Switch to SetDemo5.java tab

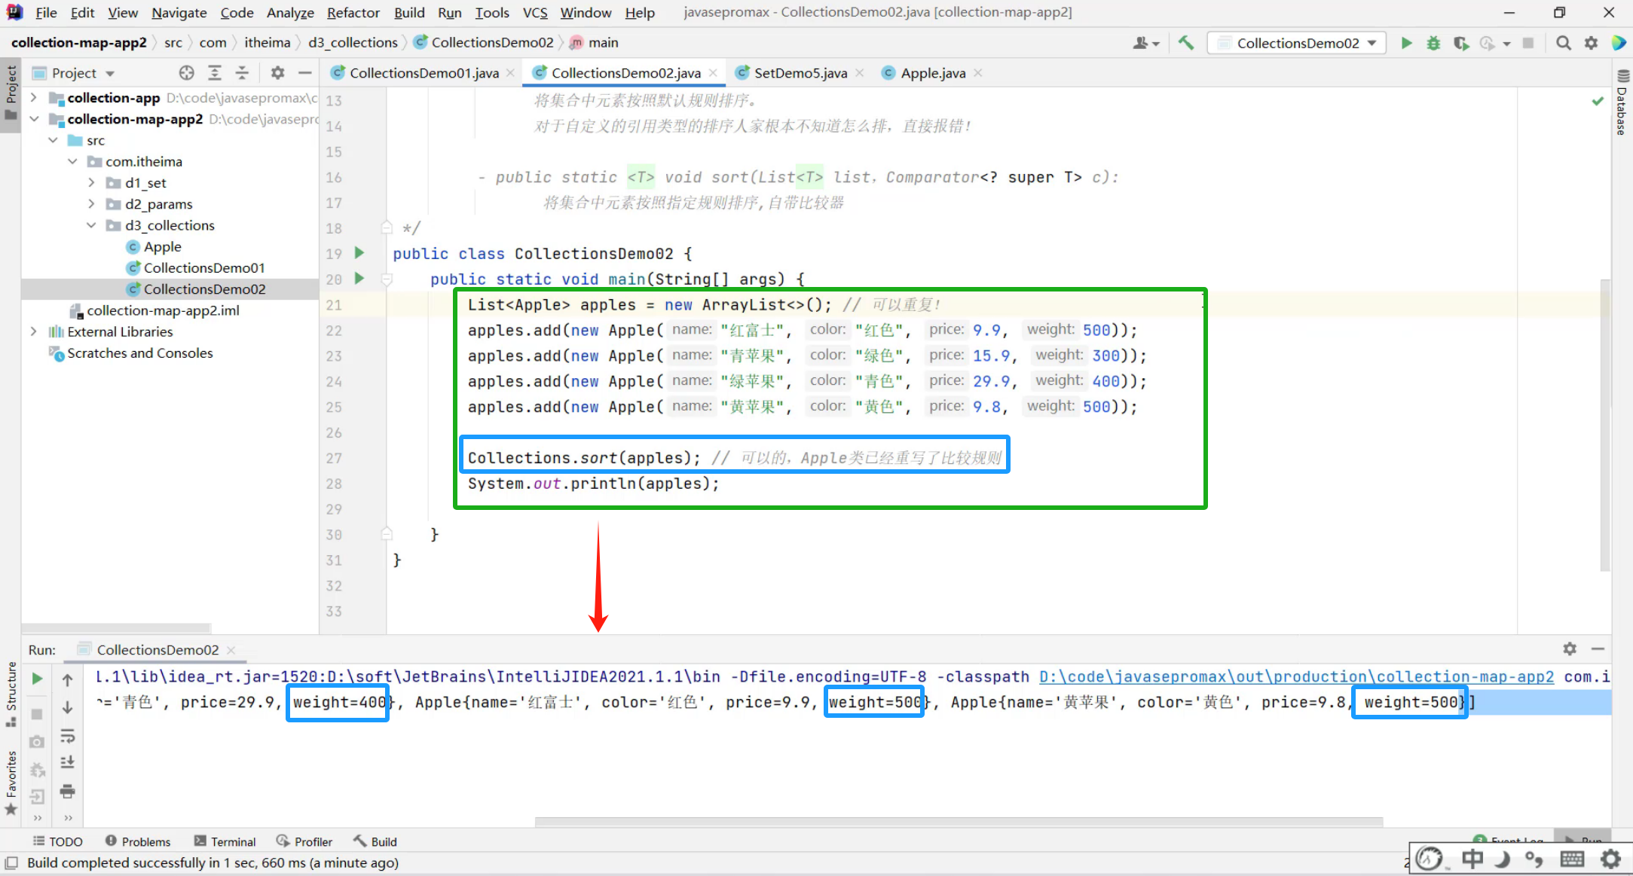click(x=800, y=73)
